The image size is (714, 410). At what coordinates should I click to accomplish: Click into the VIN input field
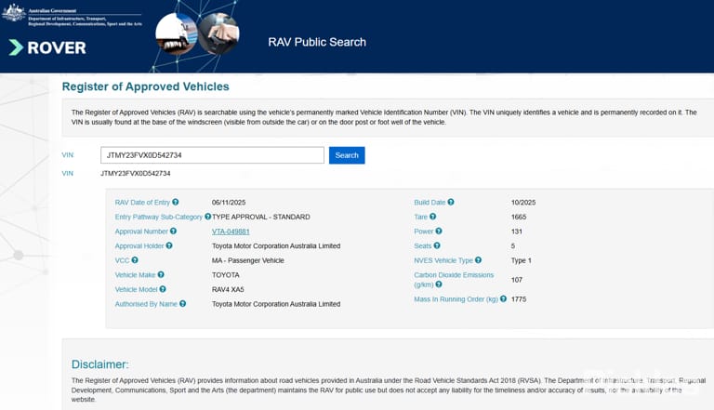(212, 155)
